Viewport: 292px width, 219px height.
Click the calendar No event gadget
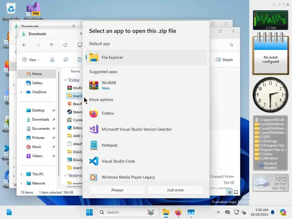point(270,54)
